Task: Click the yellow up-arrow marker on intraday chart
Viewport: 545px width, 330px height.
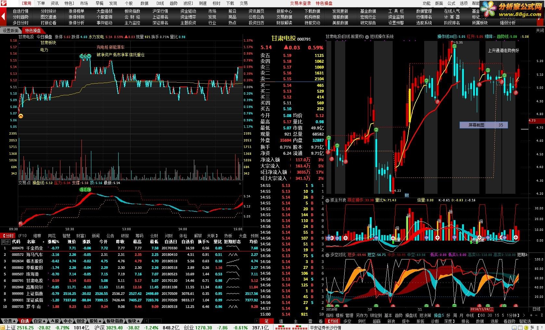Action: (21, 116)
